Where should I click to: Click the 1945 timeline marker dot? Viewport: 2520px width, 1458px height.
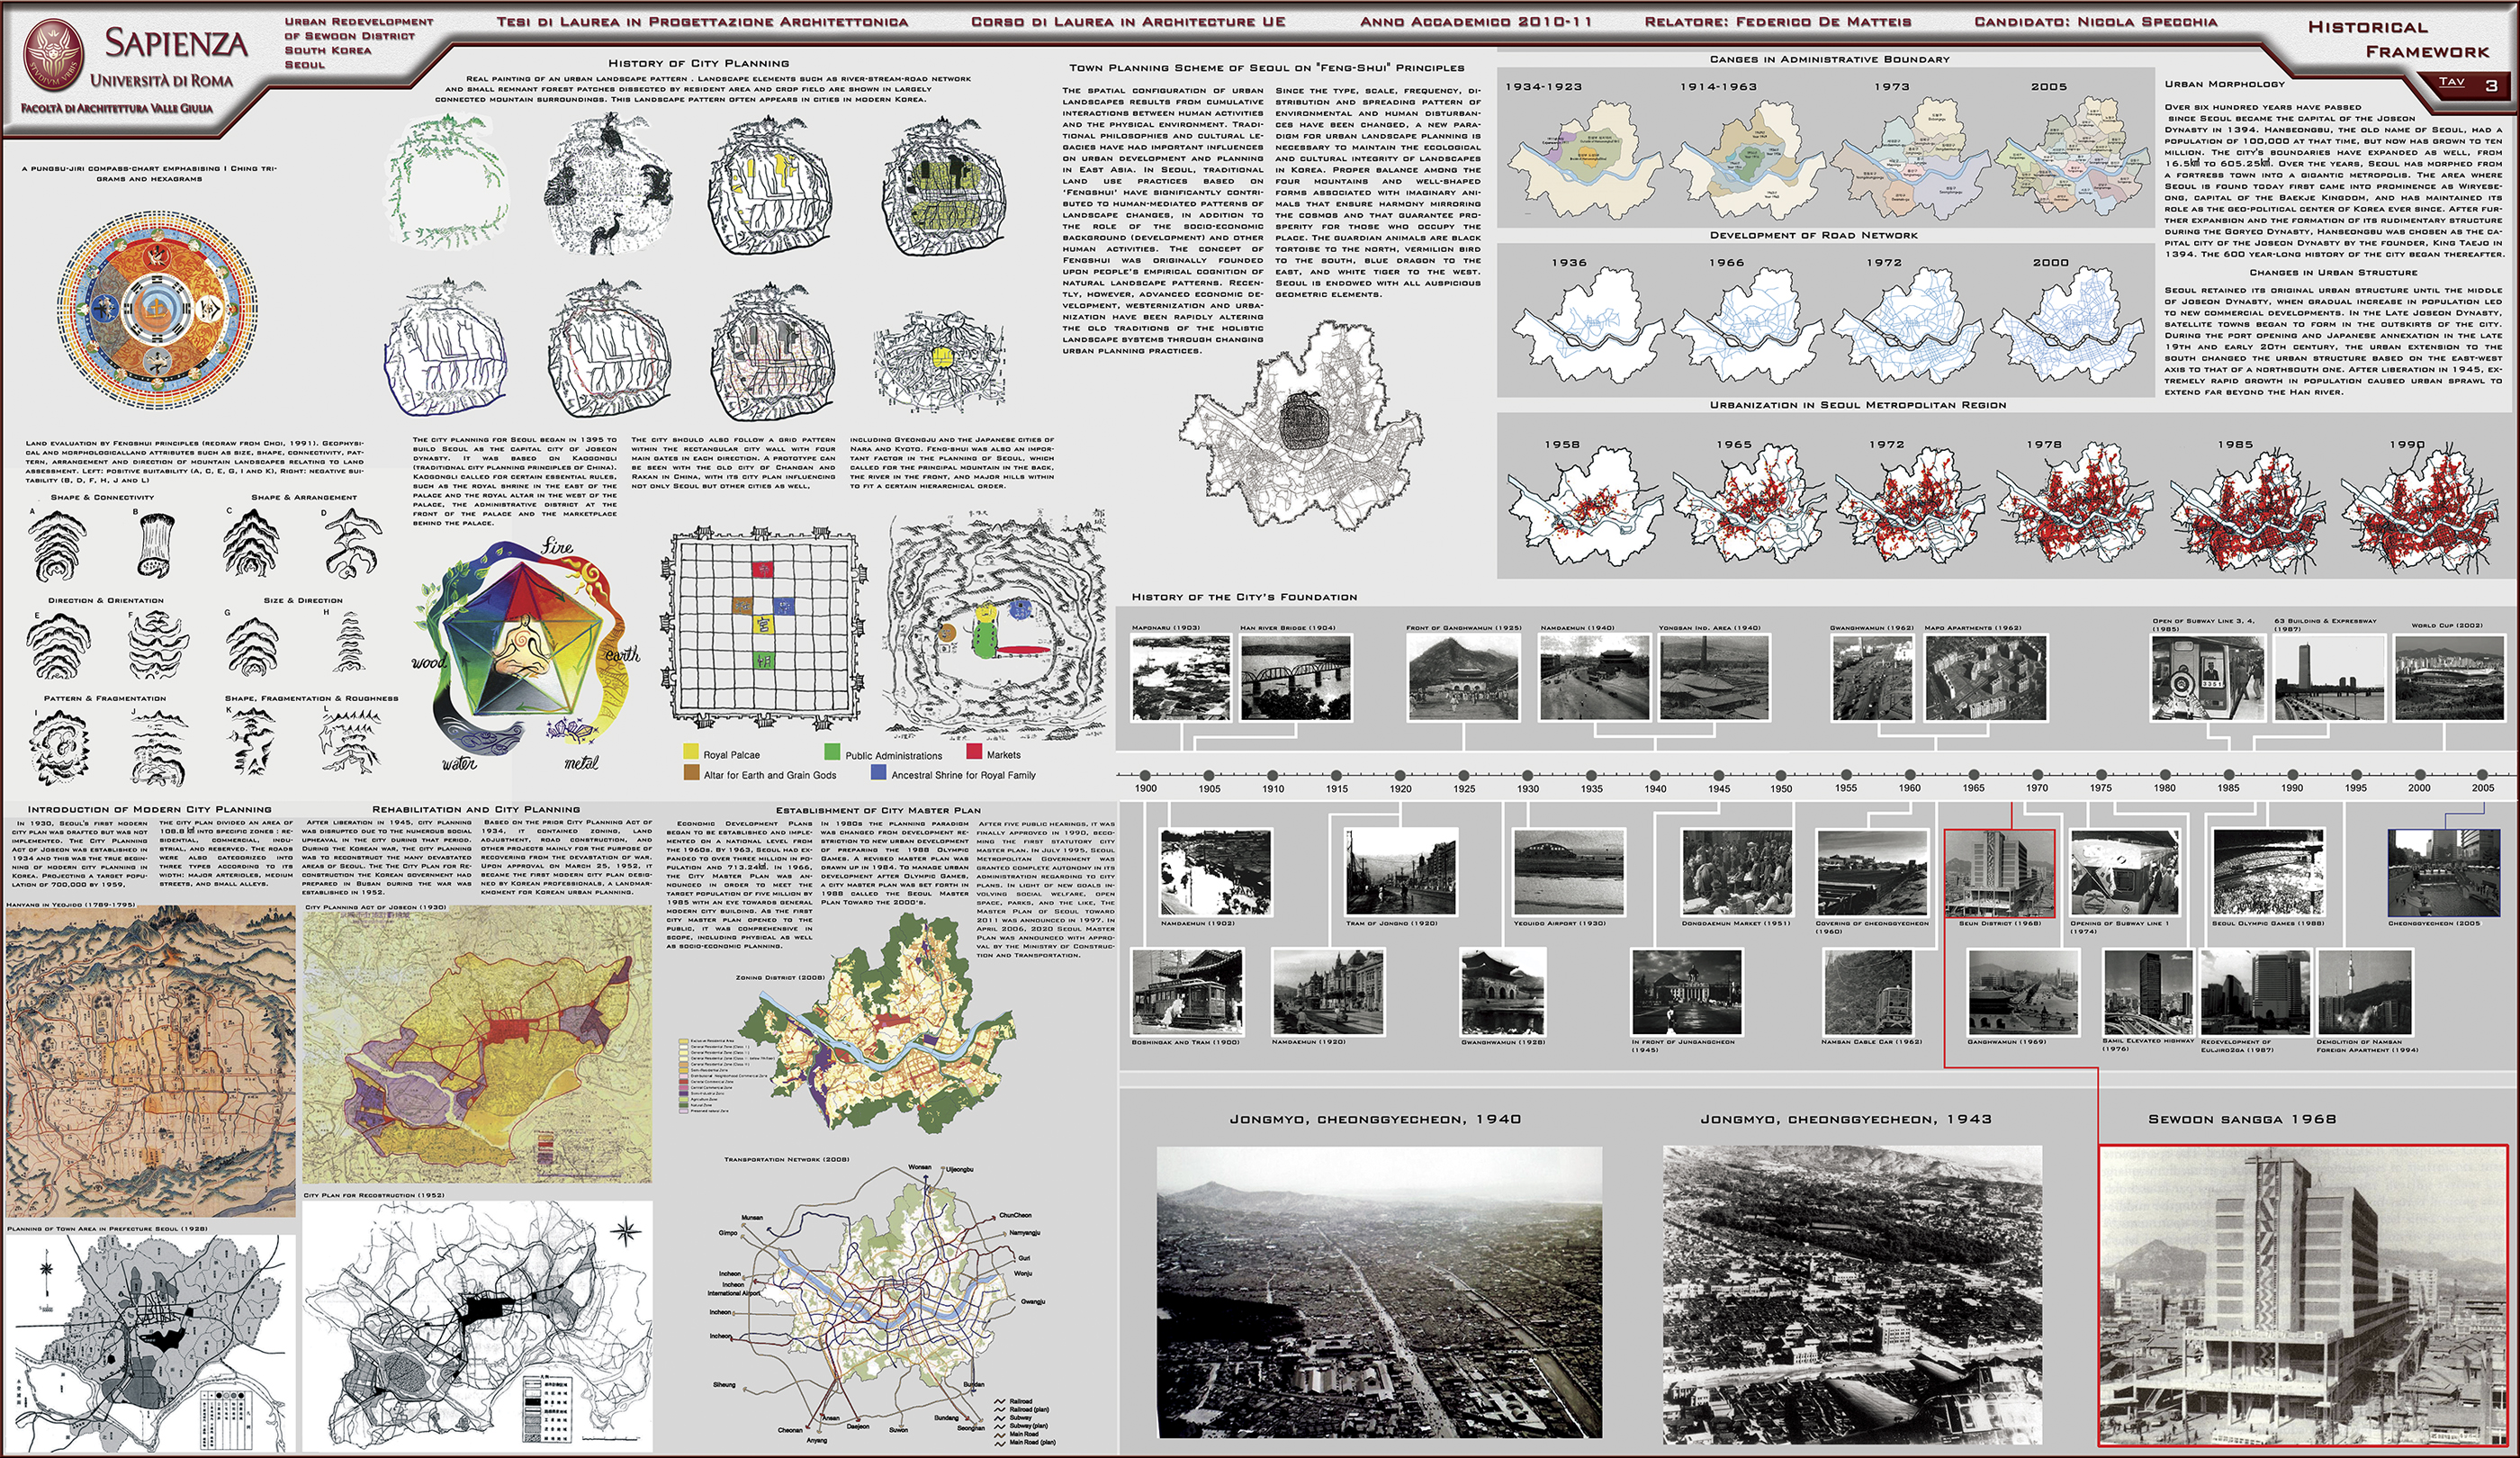tap(1719, 775)
